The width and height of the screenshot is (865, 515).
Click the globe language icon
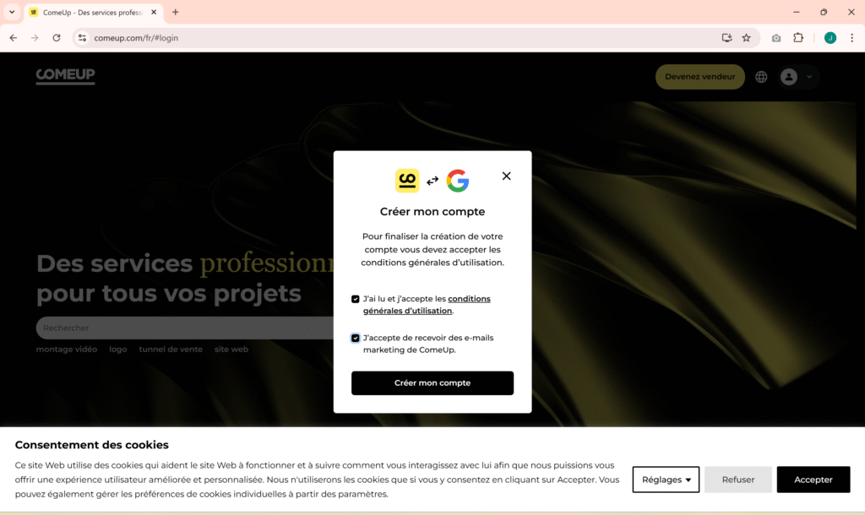tap(761, 77)
